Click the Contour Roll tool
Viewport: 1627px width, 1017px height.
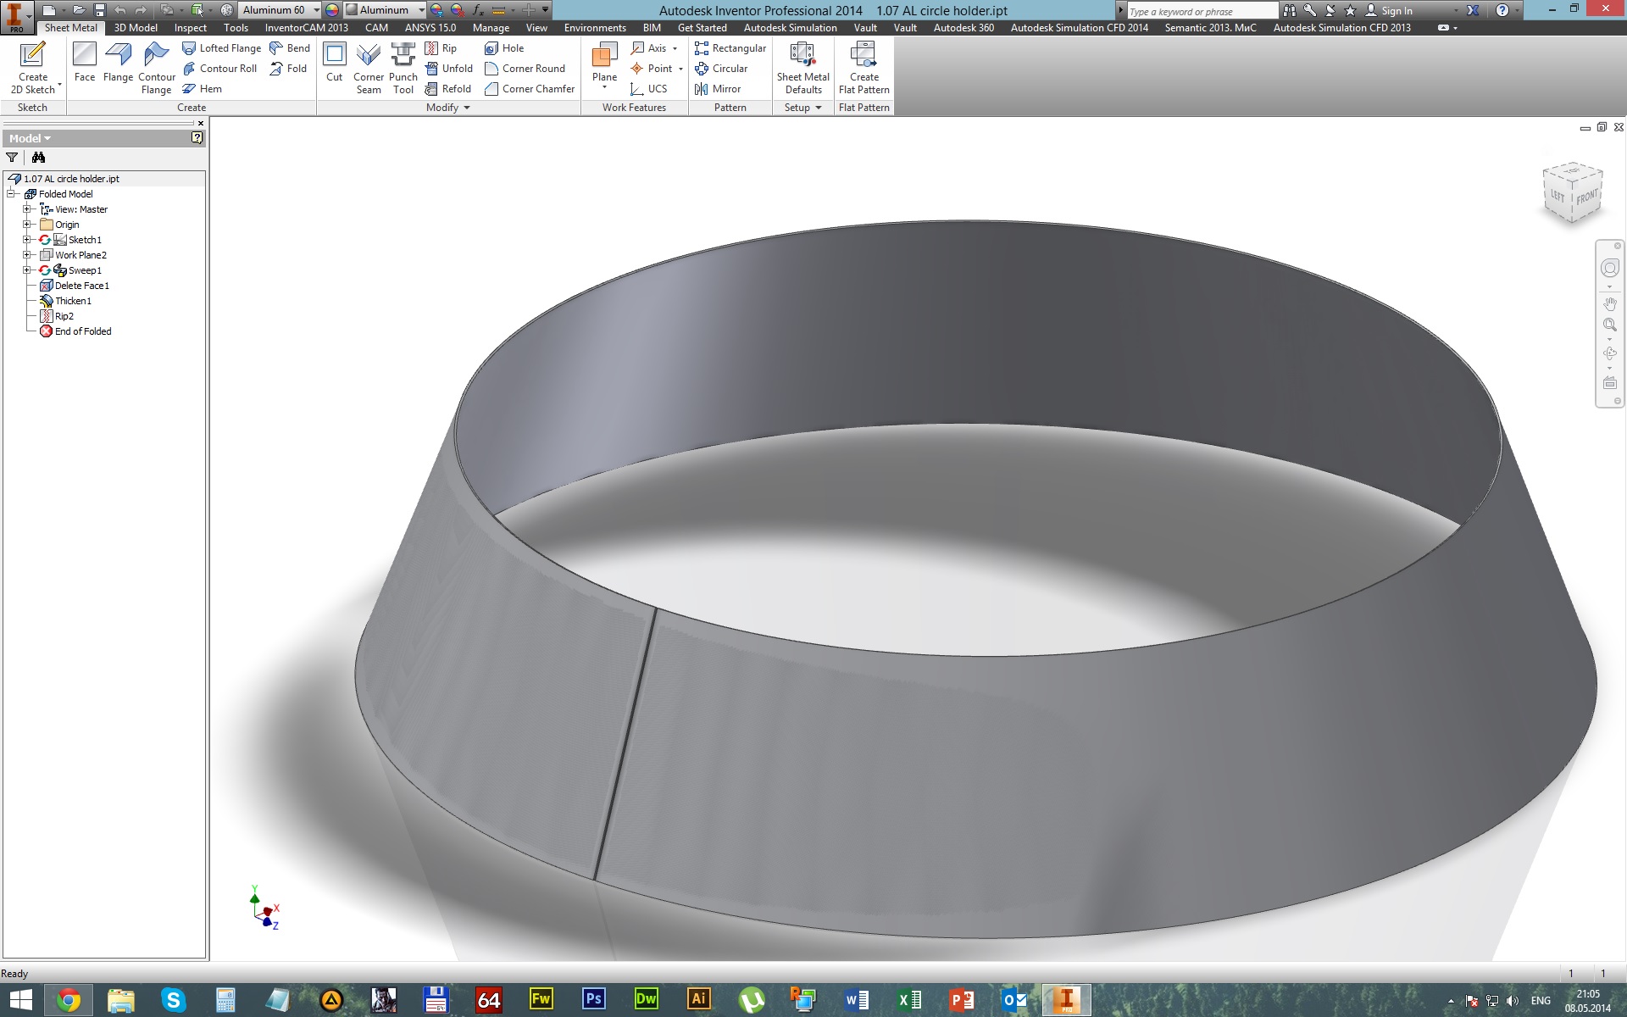click(x=219, y=69)
